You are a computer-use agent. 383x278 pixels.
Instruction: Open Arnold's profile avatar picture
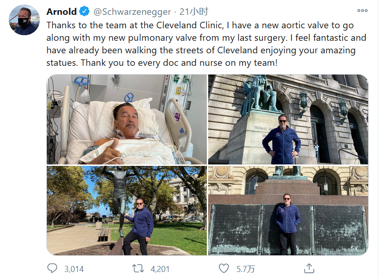tap(24, 20)
